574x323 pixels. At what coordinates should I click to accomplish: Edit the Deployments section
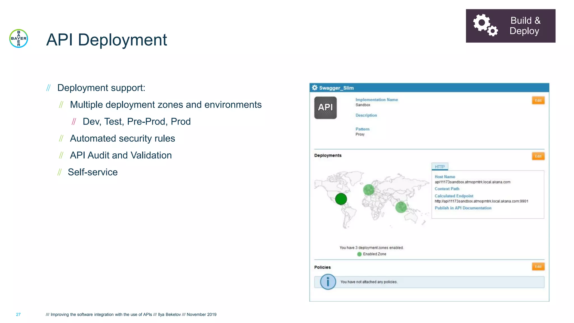(x=538, y=156)
